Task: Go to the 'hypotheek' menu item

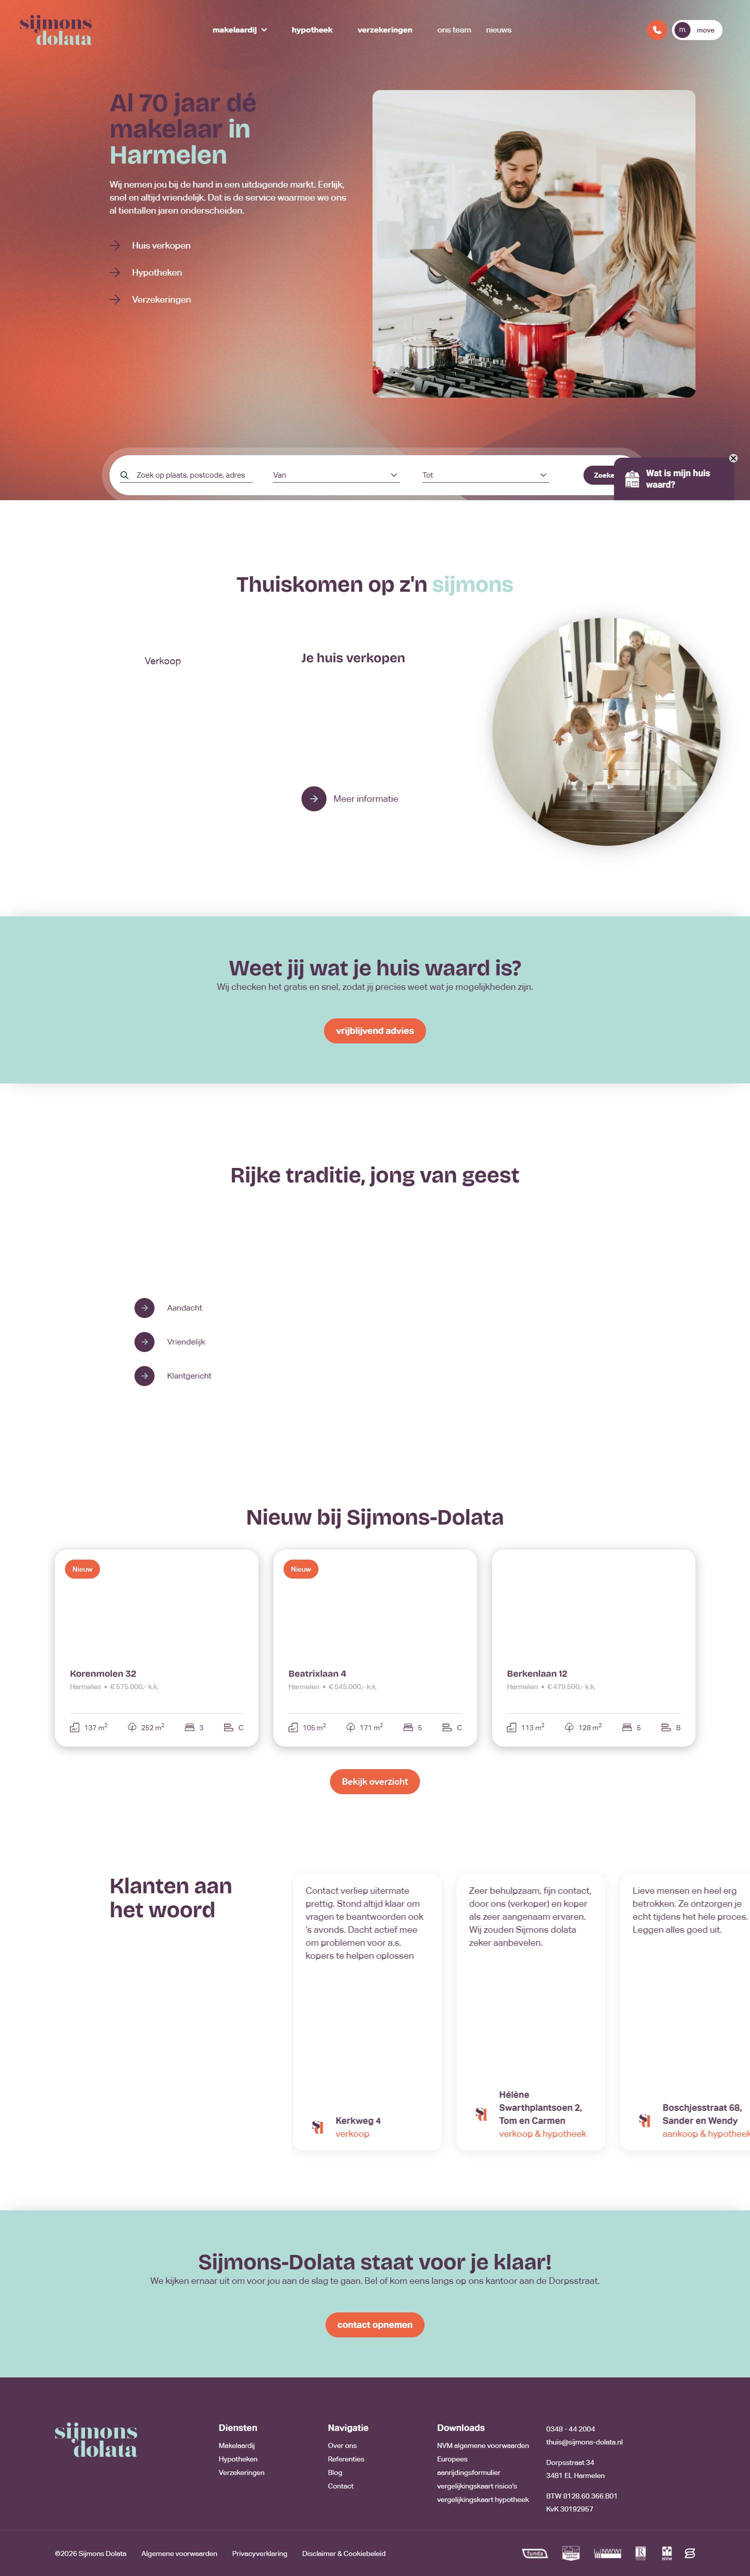Action: point(312,30)
